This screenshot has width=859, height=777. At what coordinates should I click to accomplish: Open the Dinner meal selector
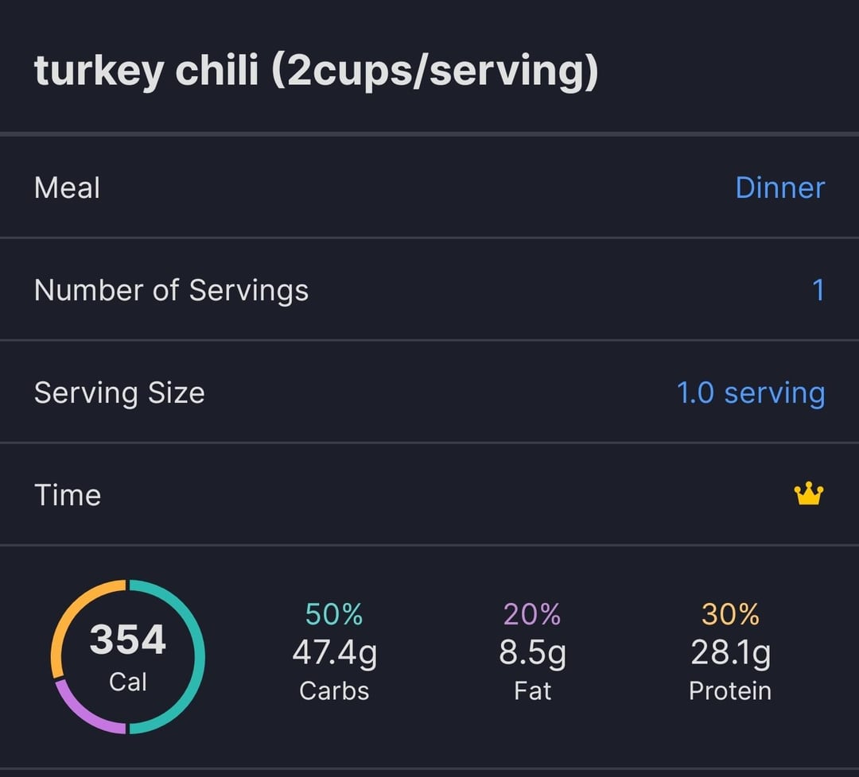click(x=780, y=187)
